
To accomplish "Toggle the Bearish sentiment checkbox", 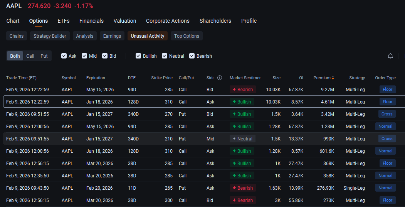I will (x=192, y=56).
